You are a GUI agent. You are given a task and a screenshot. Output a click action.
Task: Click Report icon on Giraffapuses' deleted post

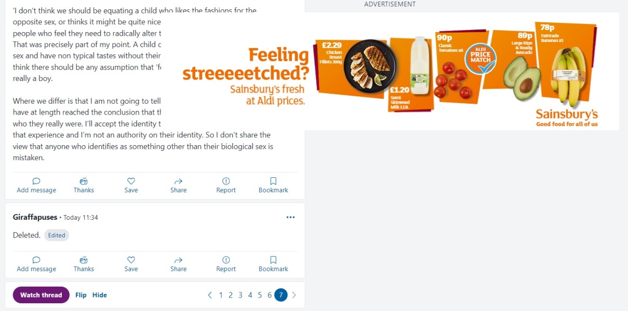pos(225,260)
